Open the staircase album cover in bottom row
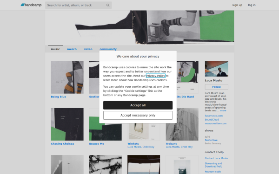This screenshot has height=174, width=279. [x=67, y=164]
